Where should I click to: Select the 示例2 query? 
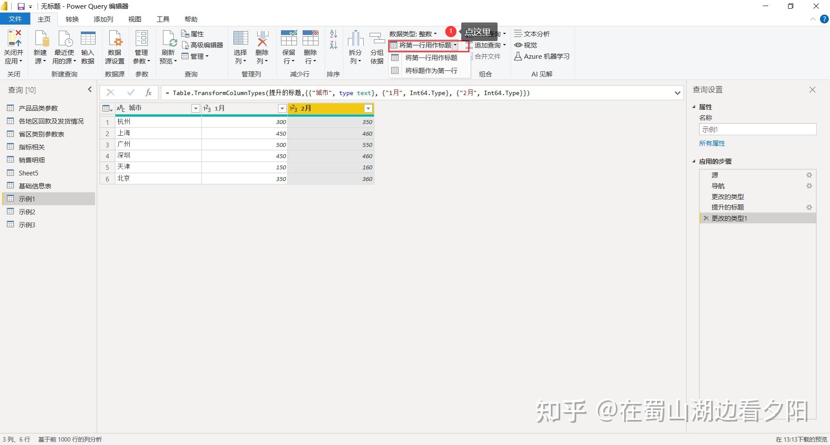[x=48, y=212]
